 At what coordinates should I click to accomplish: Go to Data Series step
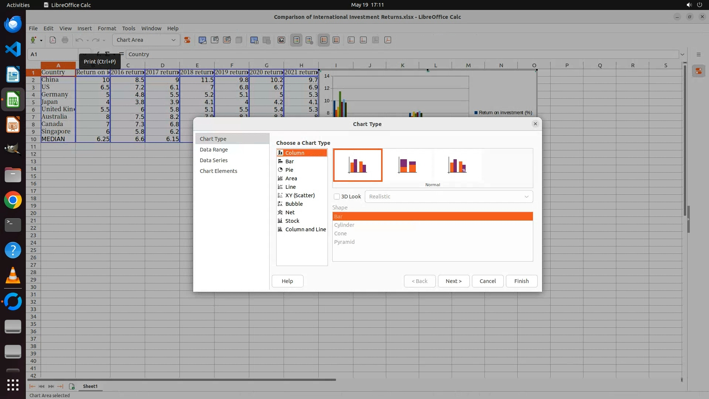[x=213, y=160]
